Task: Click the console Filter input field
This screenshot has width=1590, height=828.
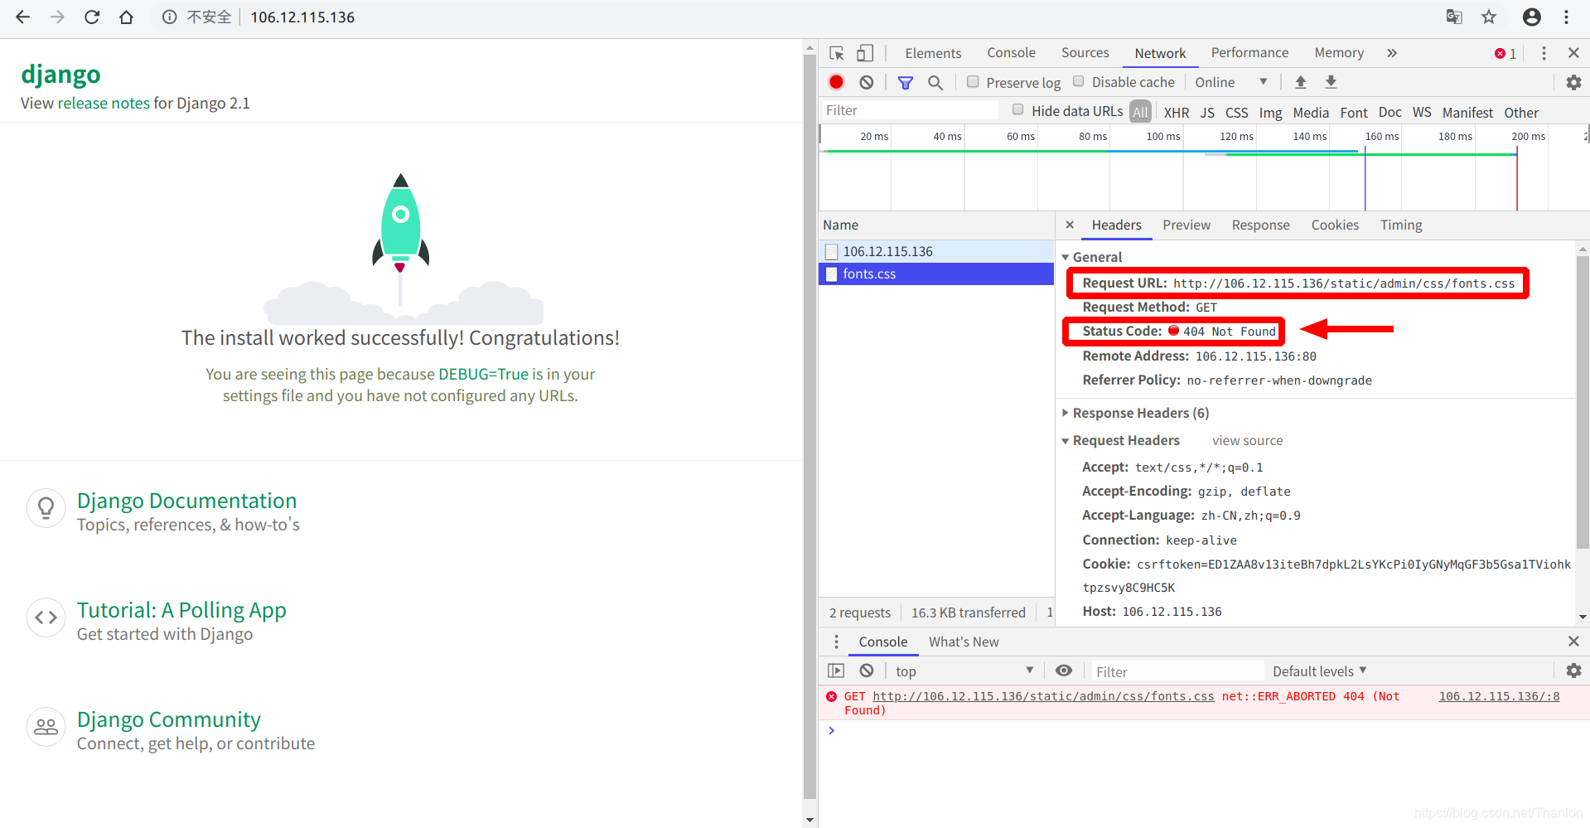Action: tap(1177, 671)
